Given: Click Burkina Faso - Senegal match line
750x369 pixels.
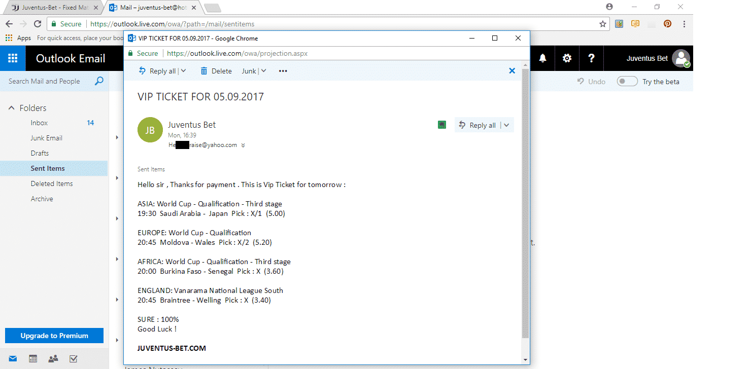Looking at the screenshot, I should [210, 271].
